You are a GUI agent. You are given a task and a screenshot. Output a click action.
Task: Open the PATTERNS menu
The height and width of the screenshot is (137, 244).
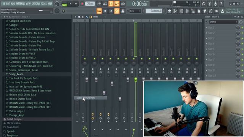point(20,3)
